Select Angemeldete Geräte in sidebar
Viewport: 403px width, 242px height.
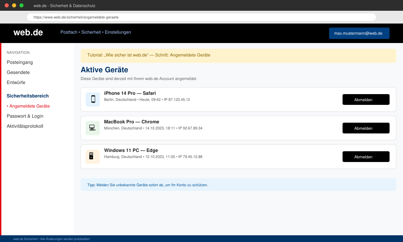point(28,106)
